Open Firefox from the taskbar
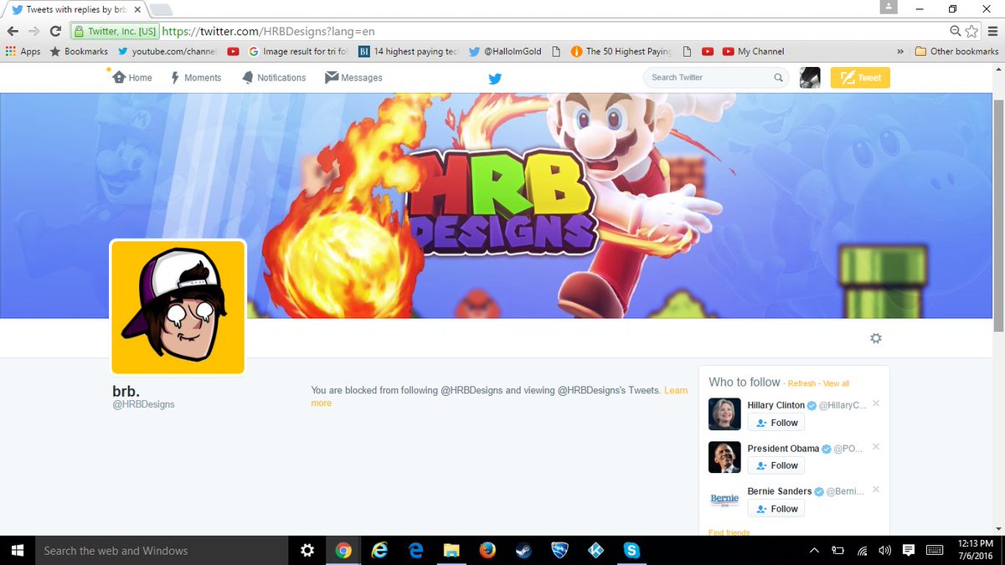 [x=487, y=550]
